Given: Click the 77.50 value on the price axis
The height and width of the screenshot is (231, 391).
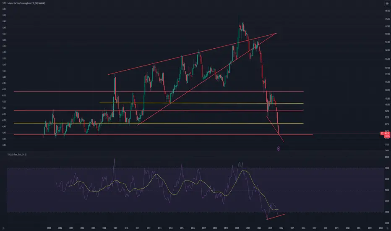Looking at the screenshot, I should tap(387, 144).
